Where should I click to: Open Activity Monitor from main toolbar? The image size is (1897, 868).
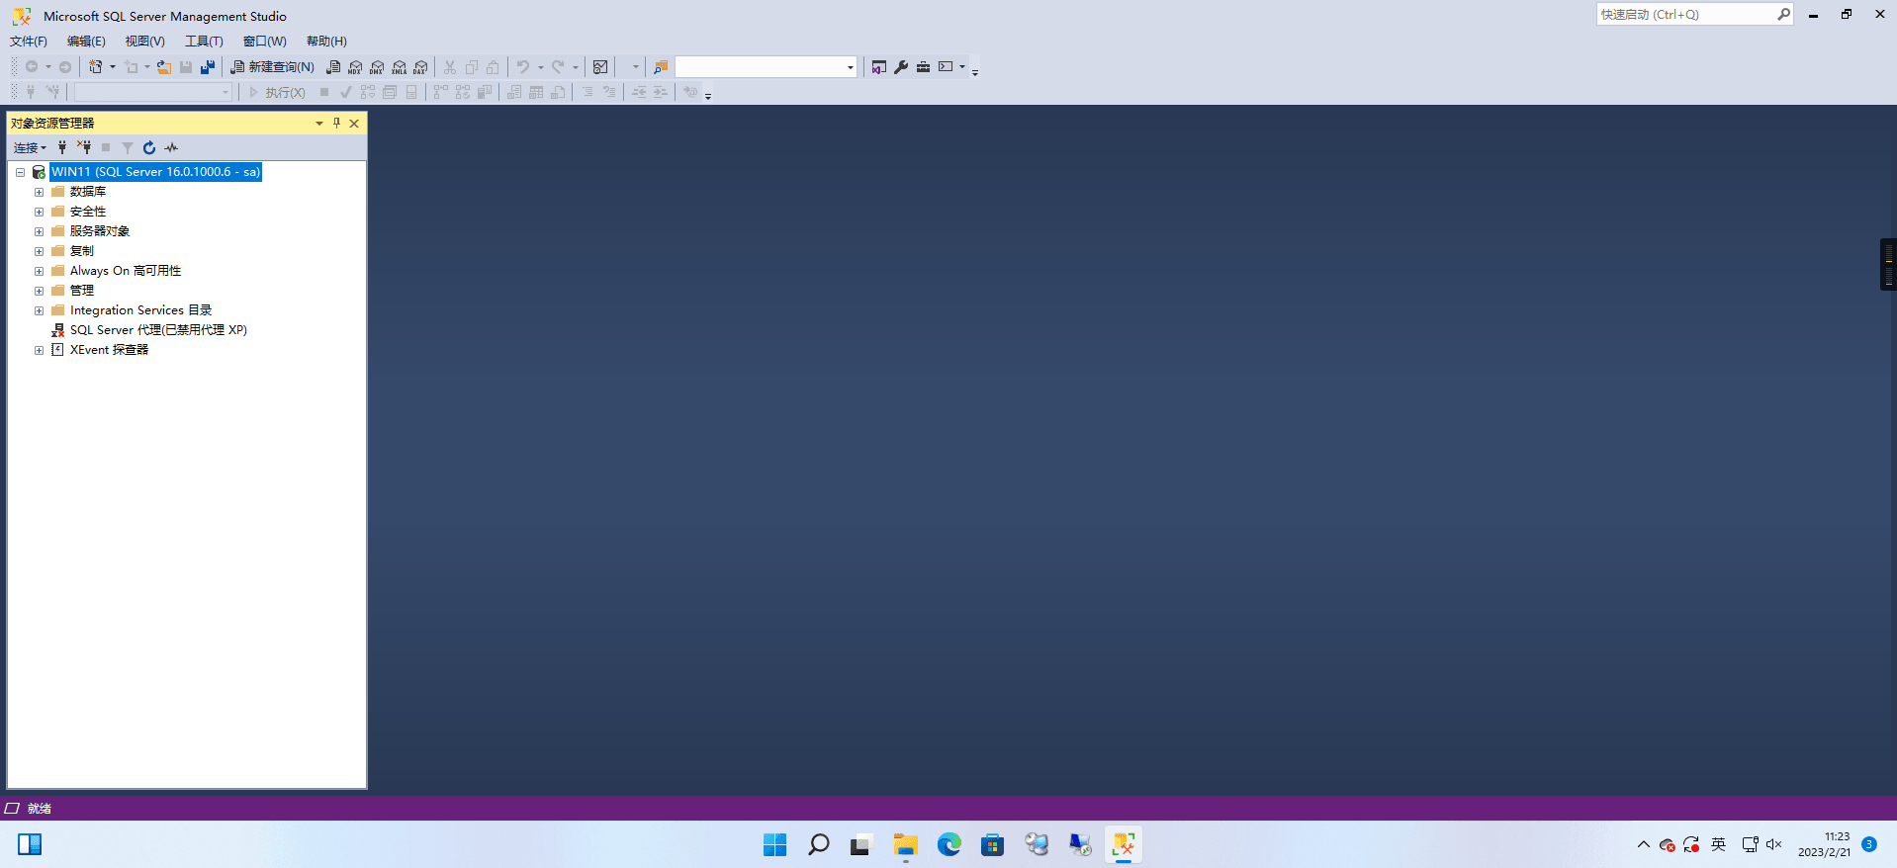tap(600, 67)
